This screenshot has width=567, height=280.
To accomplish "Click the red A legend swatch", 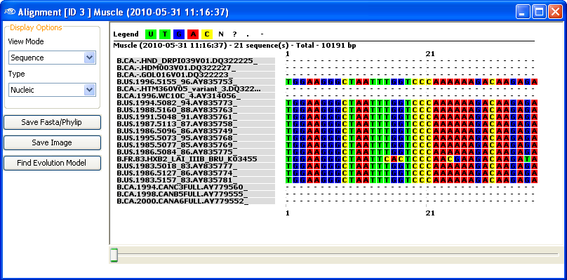I will (x=193, y=34).
